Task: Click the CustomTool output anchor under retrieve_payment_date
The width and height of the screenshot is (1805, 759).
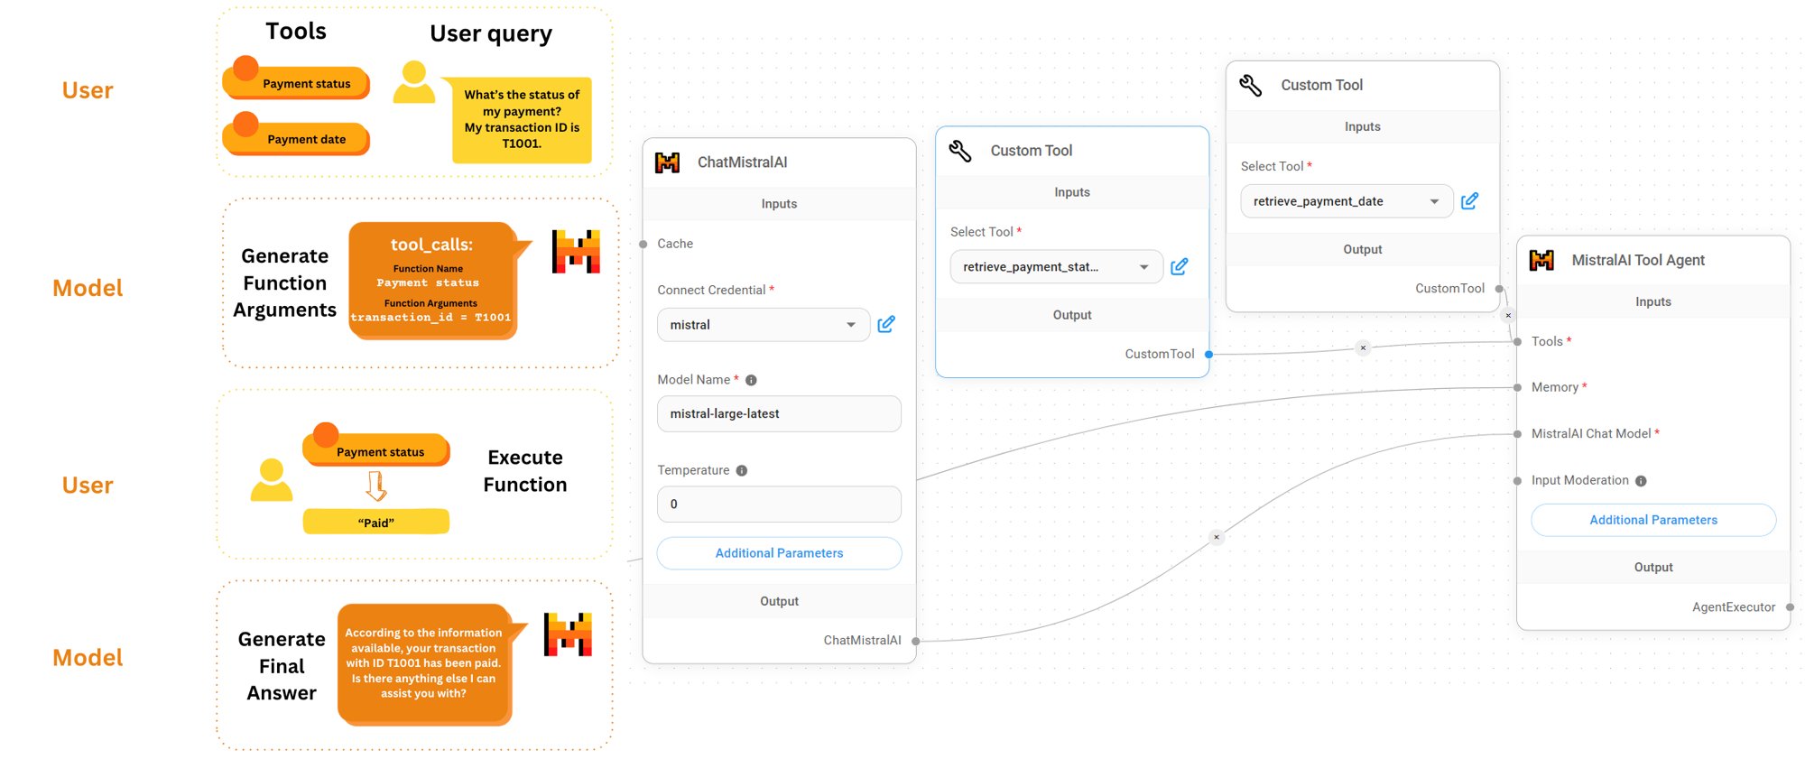Action: coord(1499,289)
